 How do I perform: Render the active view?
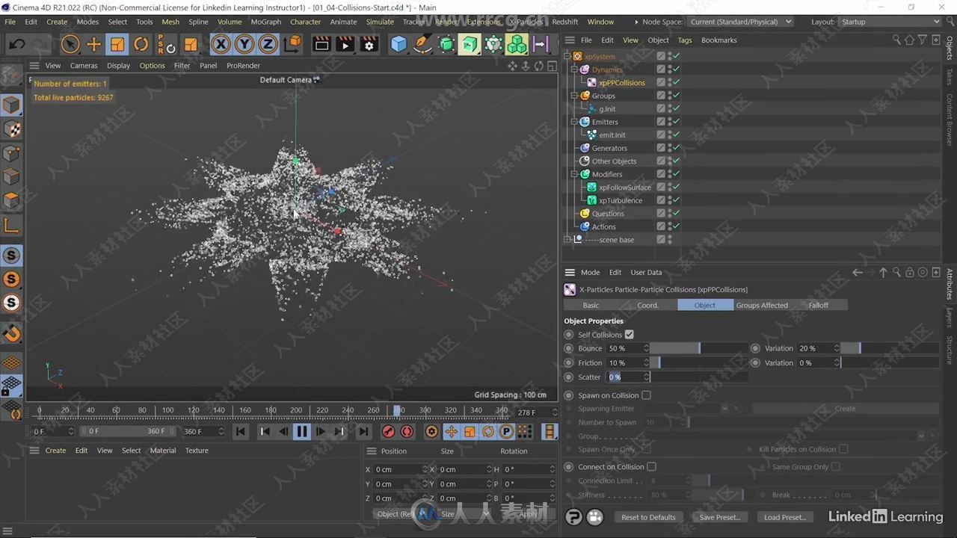coord(321,45)
